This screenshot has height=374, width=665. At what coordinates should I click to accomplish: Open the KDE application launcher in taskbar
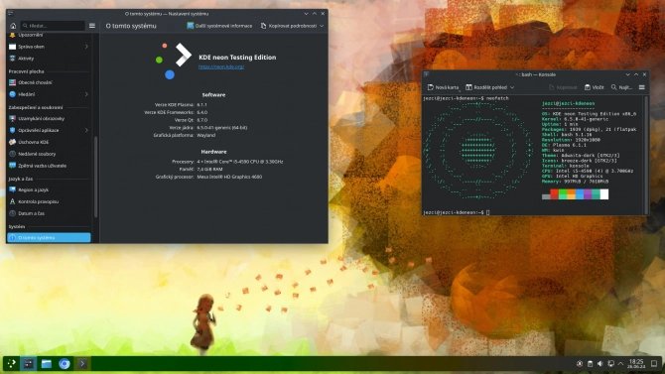tap(11, 363)
